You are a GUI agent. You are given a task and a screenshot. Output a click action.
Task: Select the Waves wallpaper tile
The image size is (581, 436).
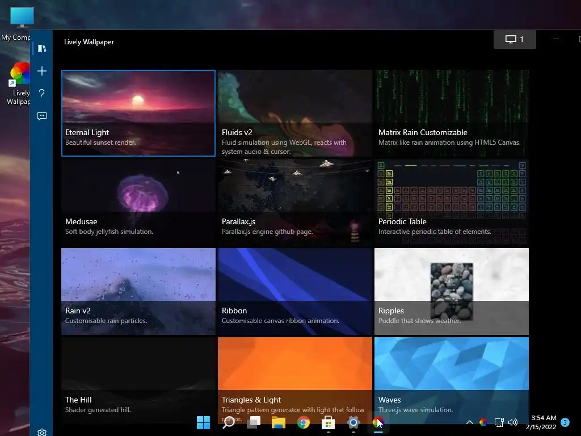(x=452, y=380)
